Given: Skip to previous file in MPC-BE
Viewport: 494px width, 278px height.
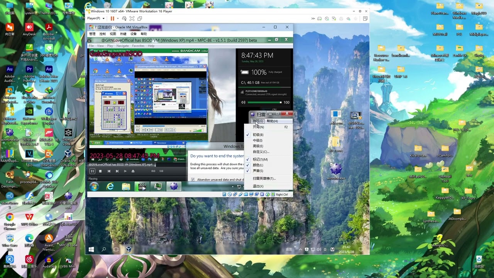Looking at the screenshot, I should coord(109,171).
